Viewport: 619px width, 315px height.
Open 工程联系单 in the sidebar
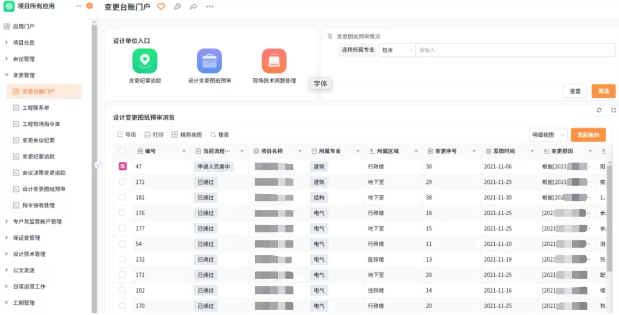coord(36,108)
